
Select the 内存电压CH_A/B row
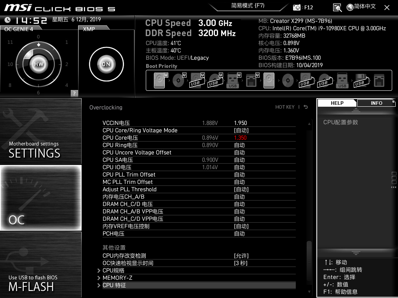[199, 197]
